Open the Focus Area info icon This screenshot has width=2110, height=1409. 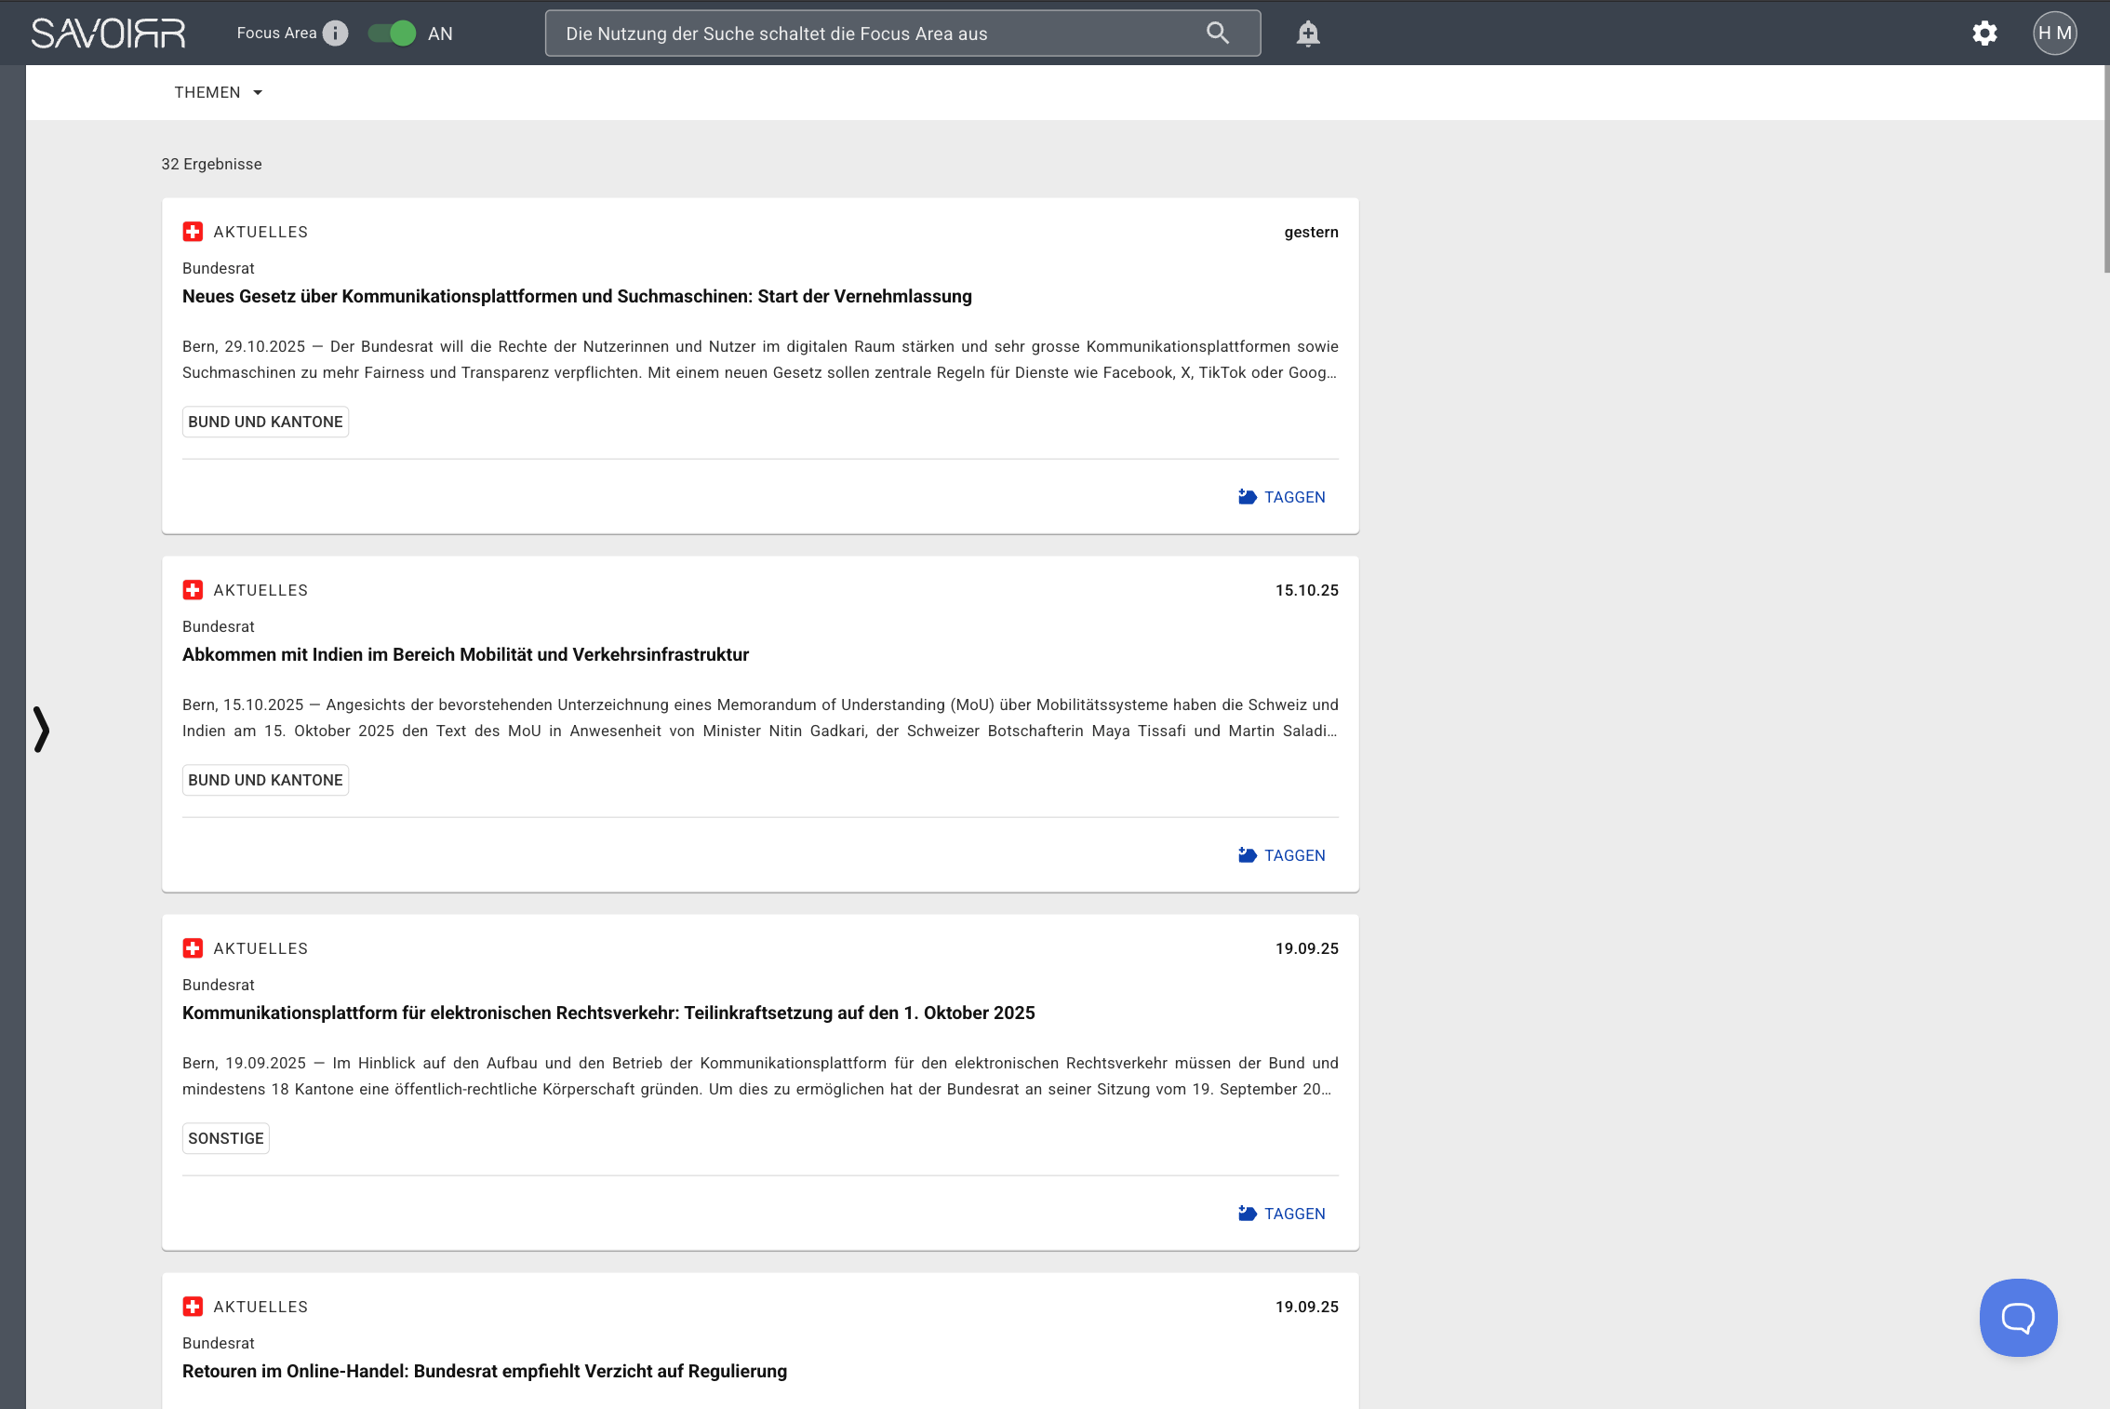335,34
